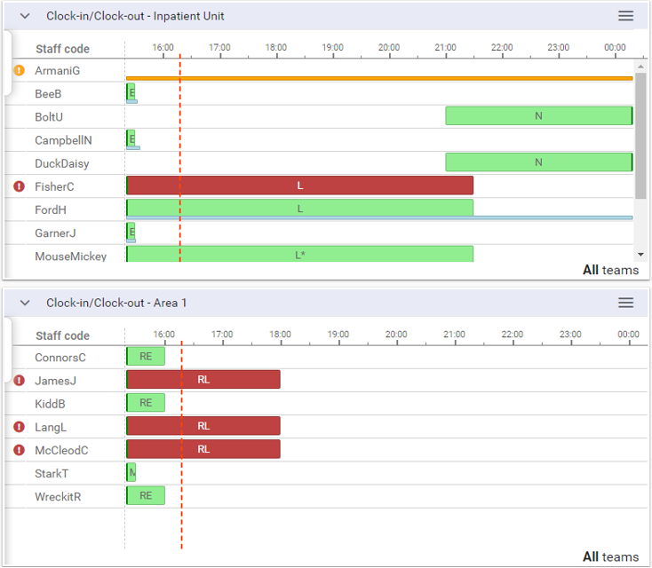The image size is (652, 568).
Task: Open the Inpatient Unit panel hamburger menu
Action: click(625, 16)
